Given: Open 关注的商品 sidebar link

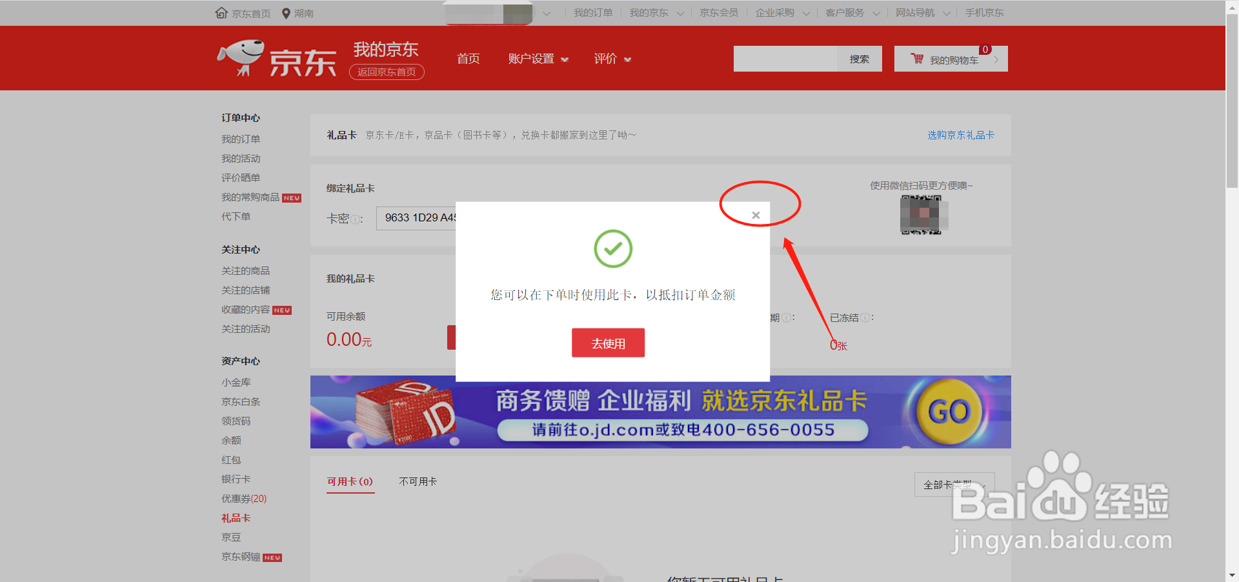Looking at the screenshot, I should (x=246, y=271).
